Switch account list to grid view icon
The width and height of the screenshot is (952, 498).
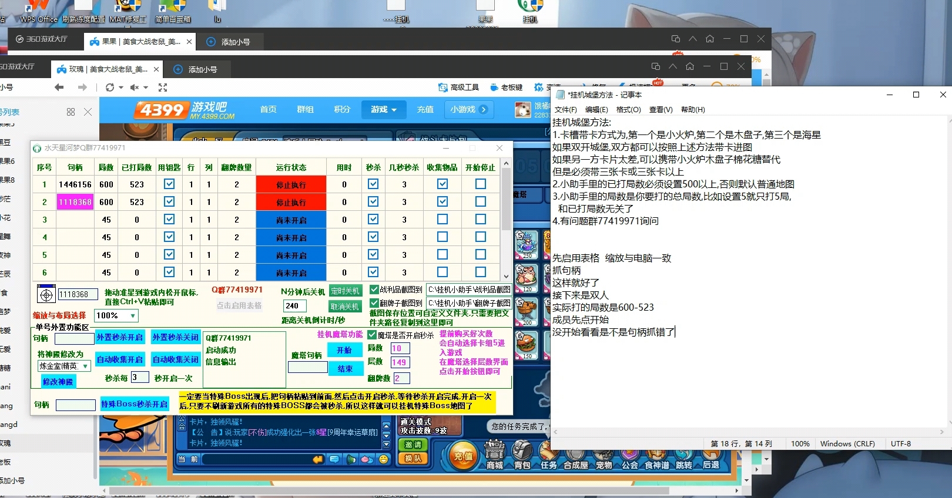71,112
